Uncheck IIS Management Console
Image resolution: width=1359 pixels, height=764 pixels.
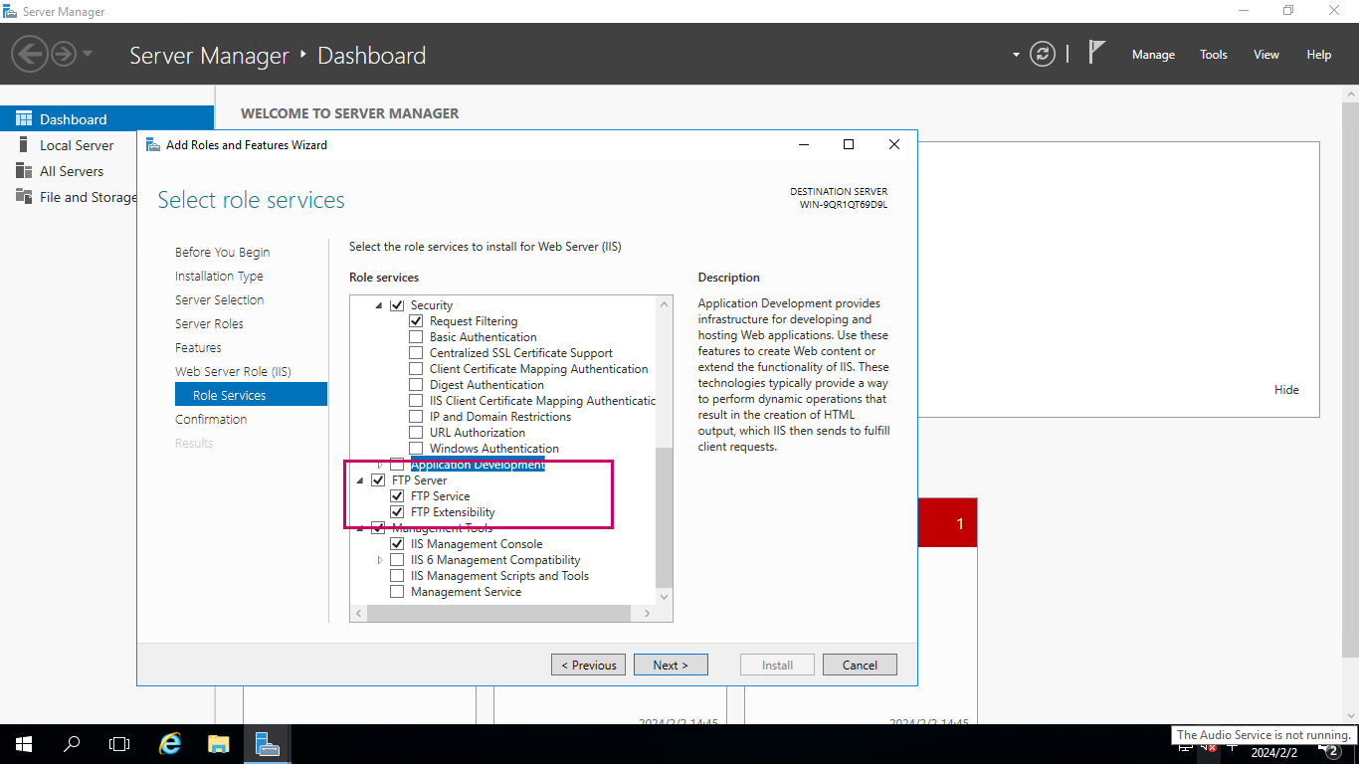click(x=397, y=544)
